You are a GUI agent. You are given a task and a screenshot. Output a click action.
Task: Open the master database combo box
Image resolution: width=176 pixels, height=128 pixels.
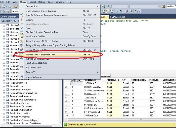(x=15, y=11)
